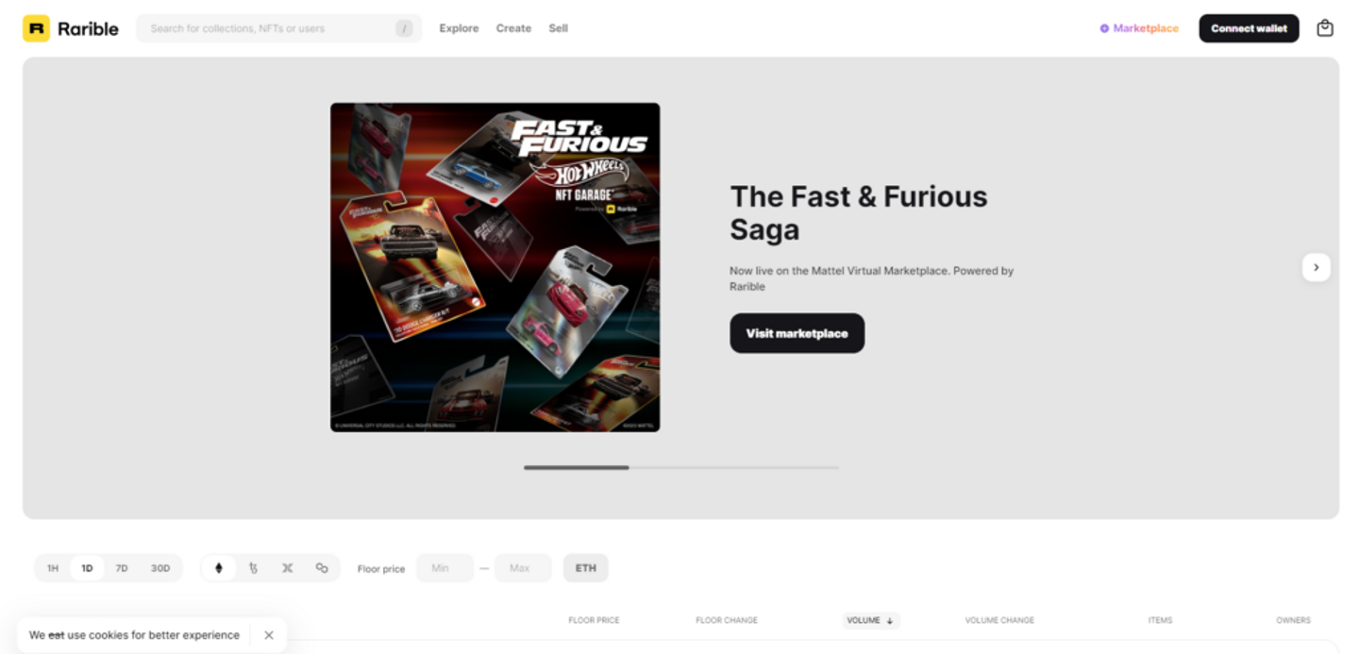Switch time range to 30D
Viewport: 1359px width, 654px height.
coord(160,568)
